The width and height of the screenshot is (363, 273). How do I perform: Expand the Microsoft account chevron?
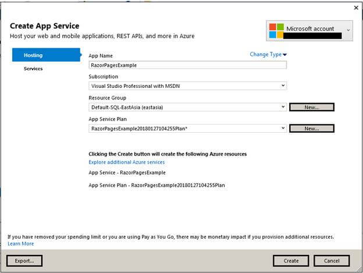coord(348,30)
